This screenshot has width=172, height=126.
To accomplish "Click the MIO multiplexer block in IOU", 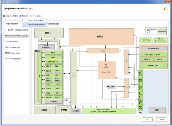I will tap(40, 77).
